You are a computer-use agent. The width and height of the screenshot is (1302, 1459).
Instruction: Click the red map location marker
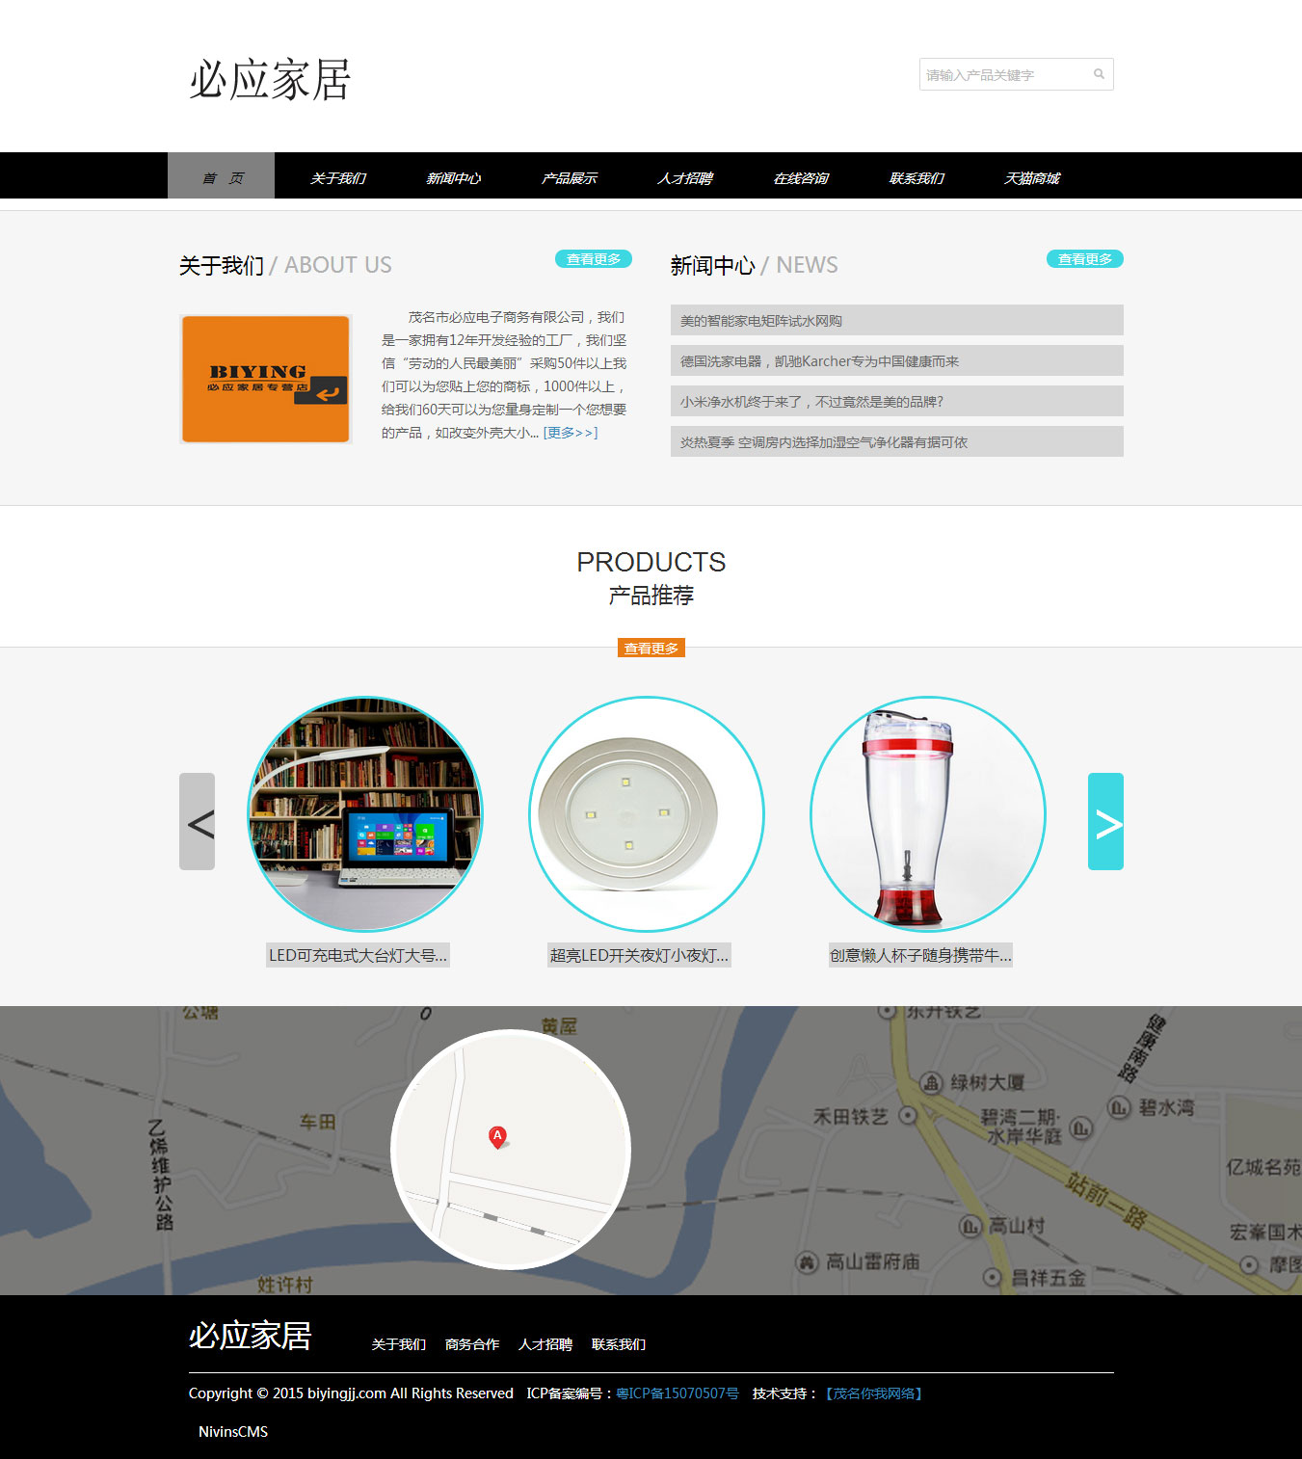(x=497, y=1137)
